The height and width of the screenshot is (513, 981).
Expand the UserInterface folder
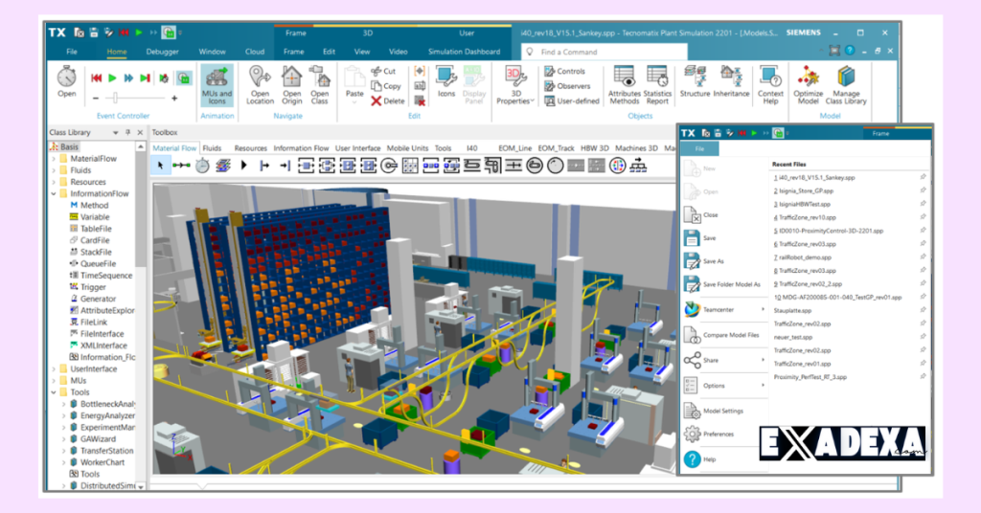[x=54, y=369]
